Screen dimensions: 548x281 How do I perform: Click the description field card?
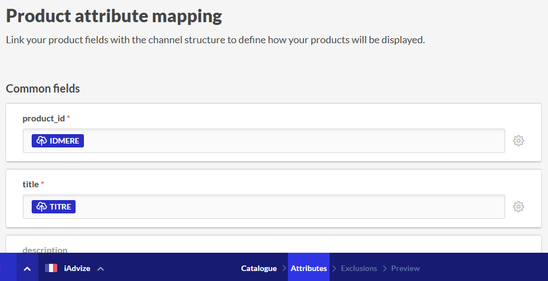coord(273,247)
